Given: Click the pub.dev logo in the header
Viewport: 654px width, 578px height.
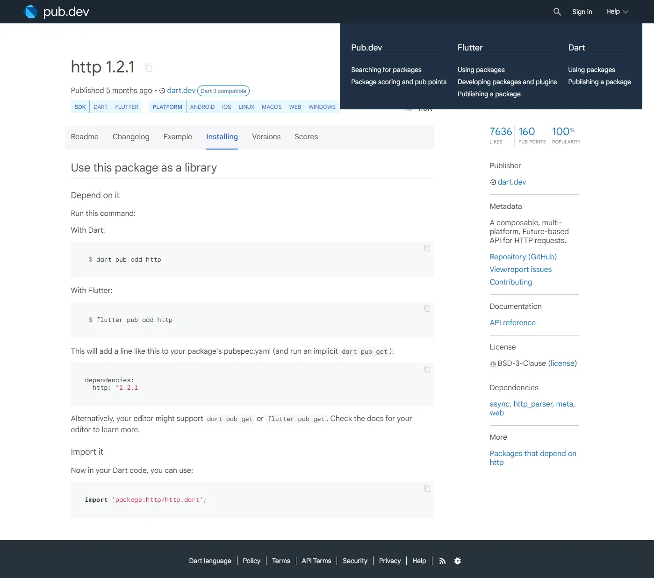Looking at the screenshot, I should pyautogui.click(x=56, y=12).
